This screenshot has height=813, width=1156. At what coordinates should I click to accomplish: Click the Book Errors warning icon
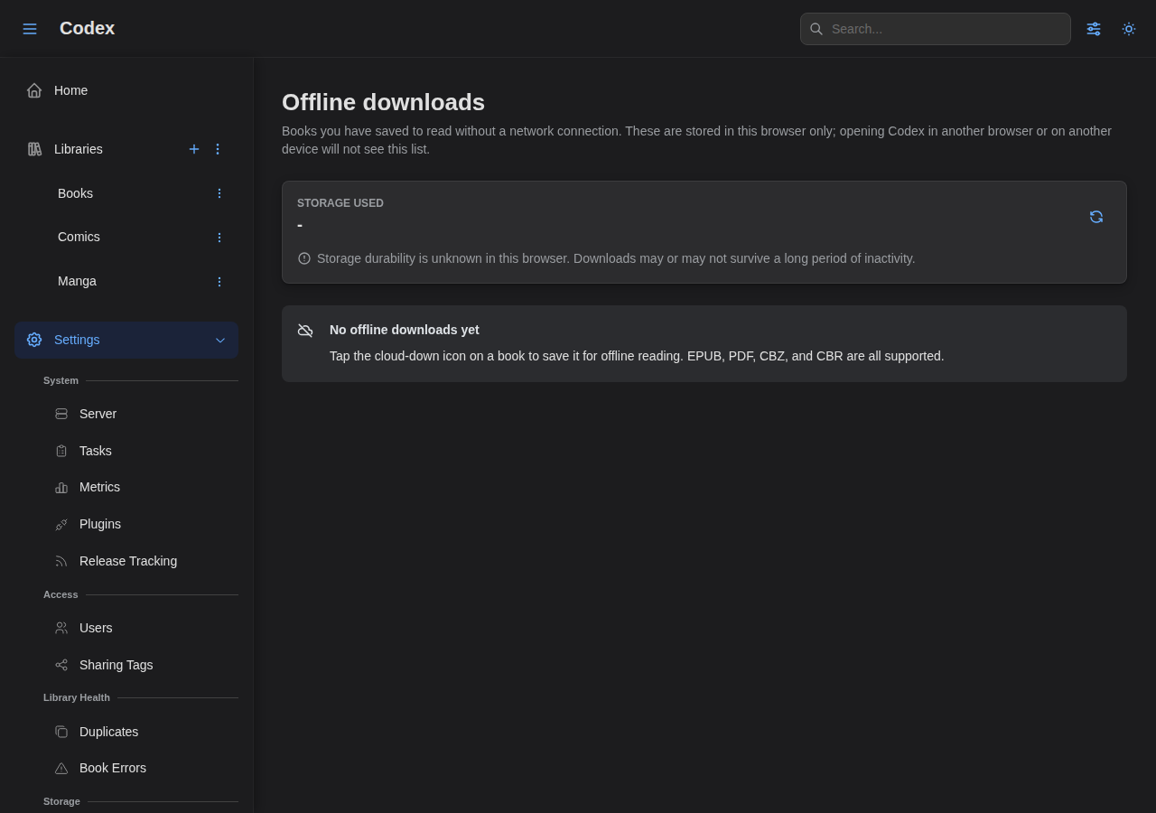pos(61,769)
